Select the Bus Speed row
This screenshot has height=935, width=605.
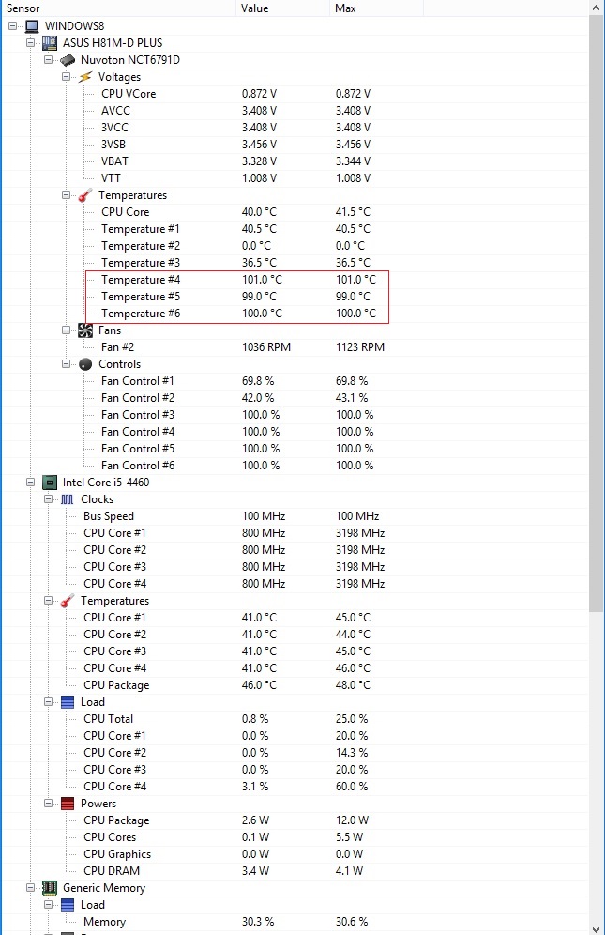295,515
